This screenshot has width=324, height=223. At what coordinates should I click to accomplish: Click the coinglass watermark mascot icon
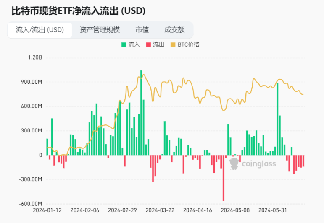coord(235,163)
